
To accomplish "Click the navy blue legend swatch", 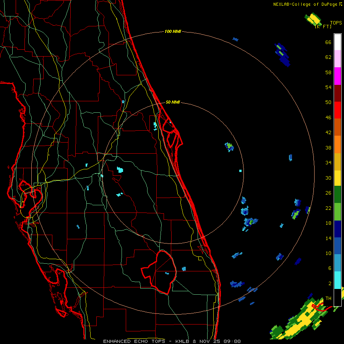I will [x=338, y=229].
